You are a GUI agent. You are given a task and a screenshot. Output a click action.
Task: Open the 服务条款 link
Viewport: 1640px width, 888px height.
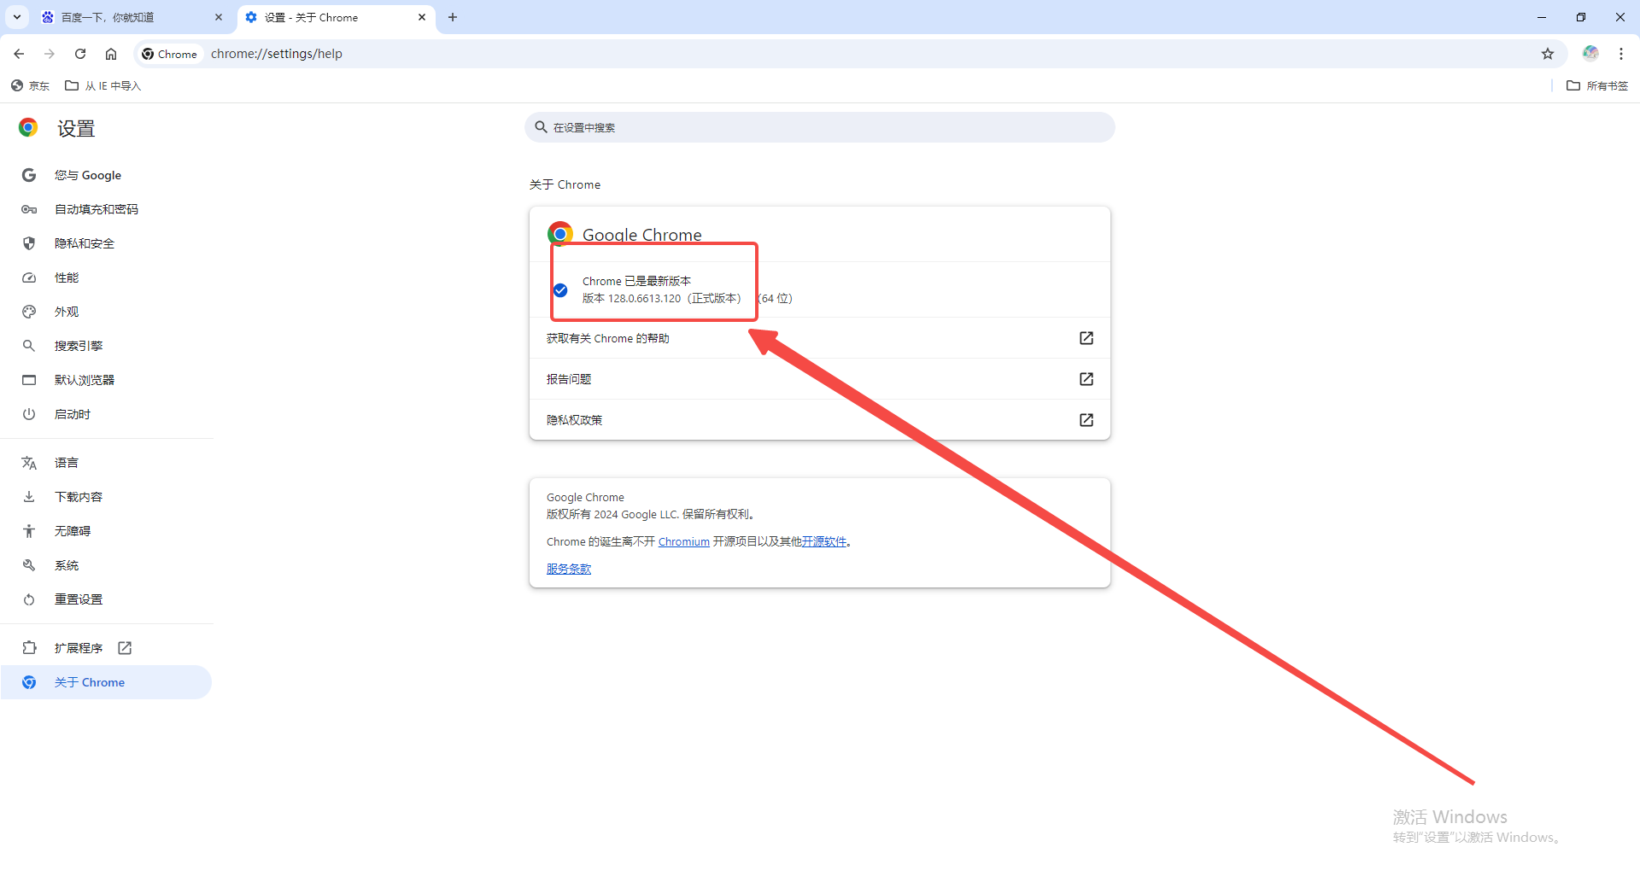point(569,569)
